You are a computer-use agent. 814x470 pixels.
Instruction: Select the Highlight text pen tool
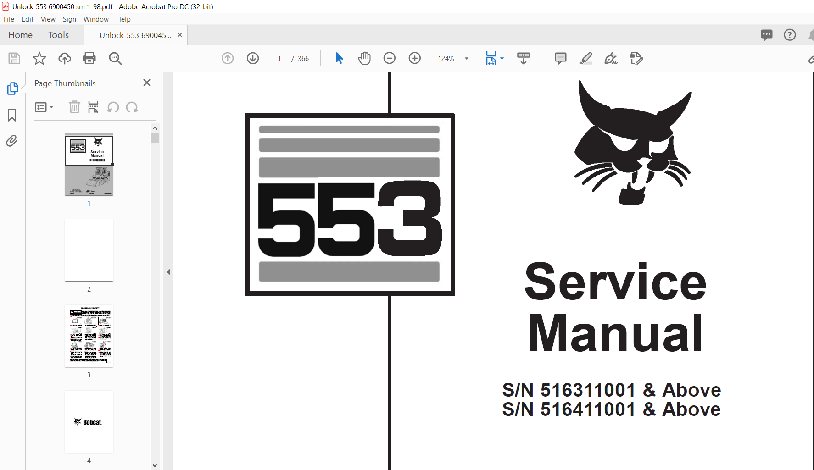[x=586, y=58]
